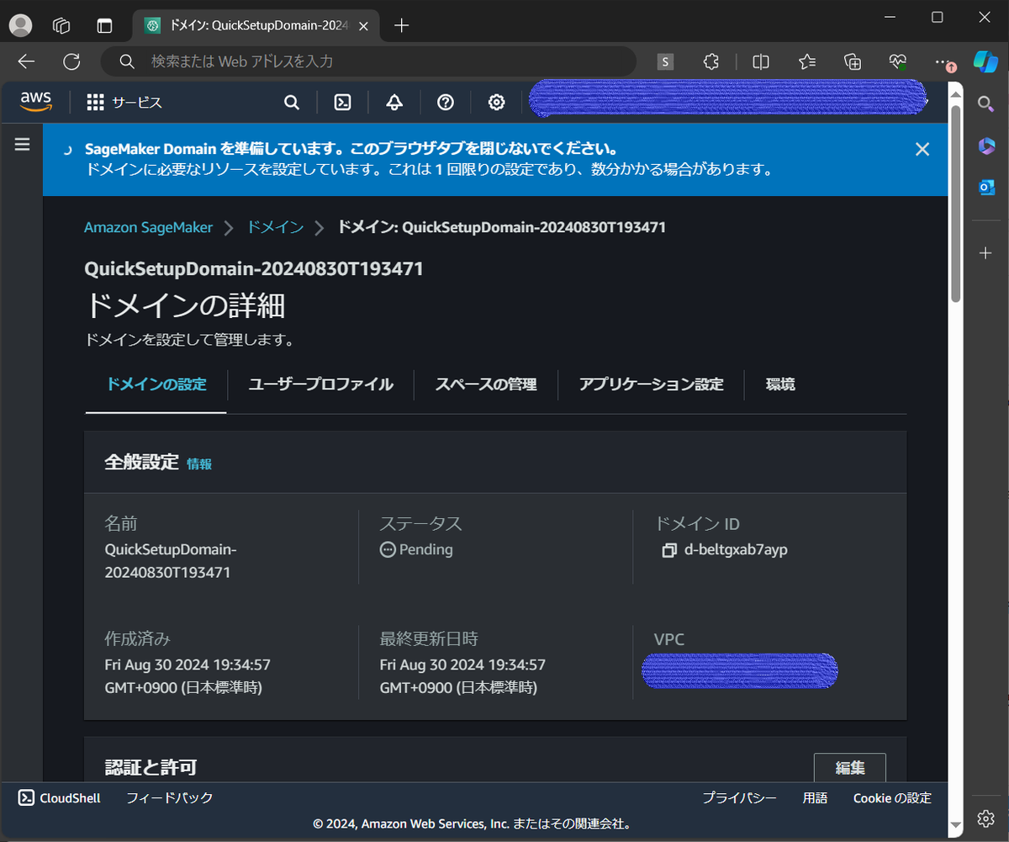This screenshot has height=842, width=1009.
Task: Dismiss the SageMaker Domain preparation banner
Action: 922,150
